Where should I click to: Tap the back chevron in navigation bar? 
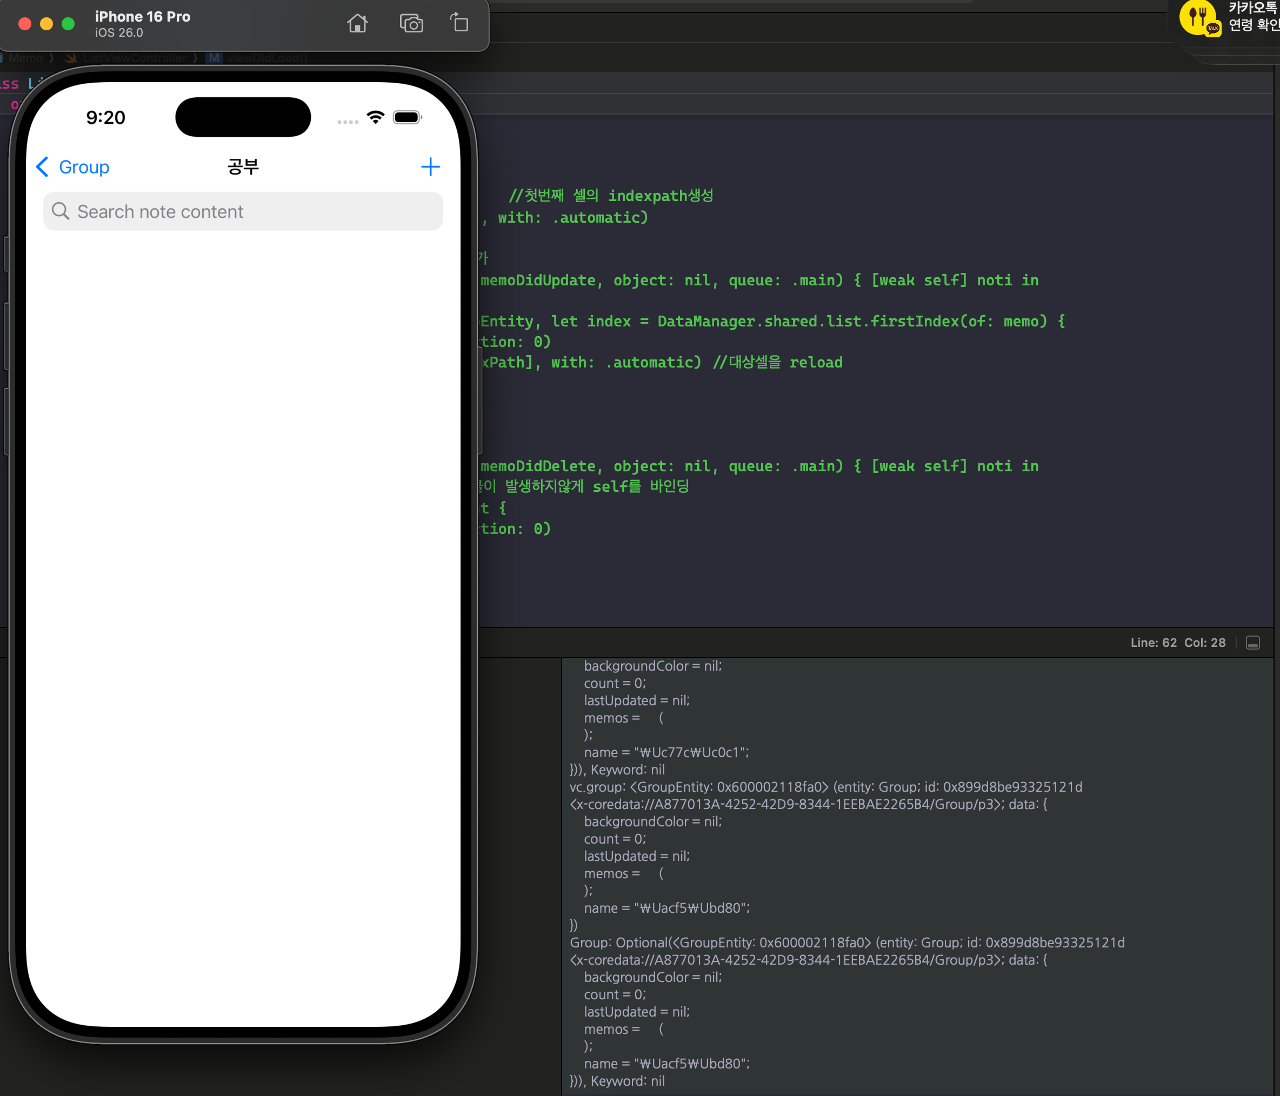[x=42, y=167]
